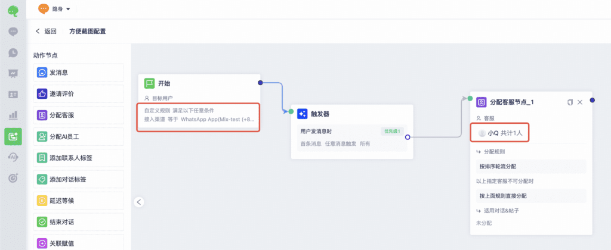Click the custom rule condition in 开始 node

click(x=199, y=115)
